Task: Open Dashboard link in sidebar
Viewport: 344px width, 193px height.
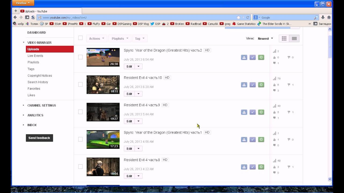Action: coord(37,33)
